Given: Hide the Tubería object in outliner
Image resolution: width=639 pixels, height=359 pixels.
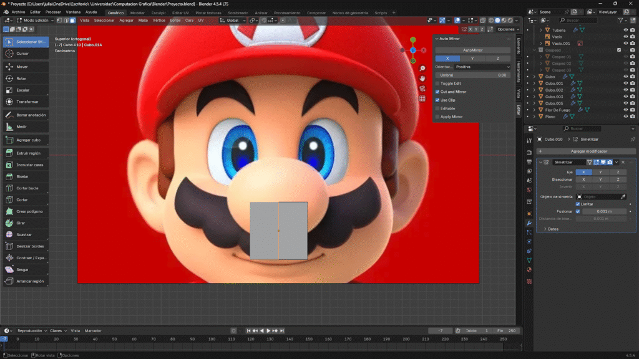Looking at the screenshot, I should (x=625, y=30).
